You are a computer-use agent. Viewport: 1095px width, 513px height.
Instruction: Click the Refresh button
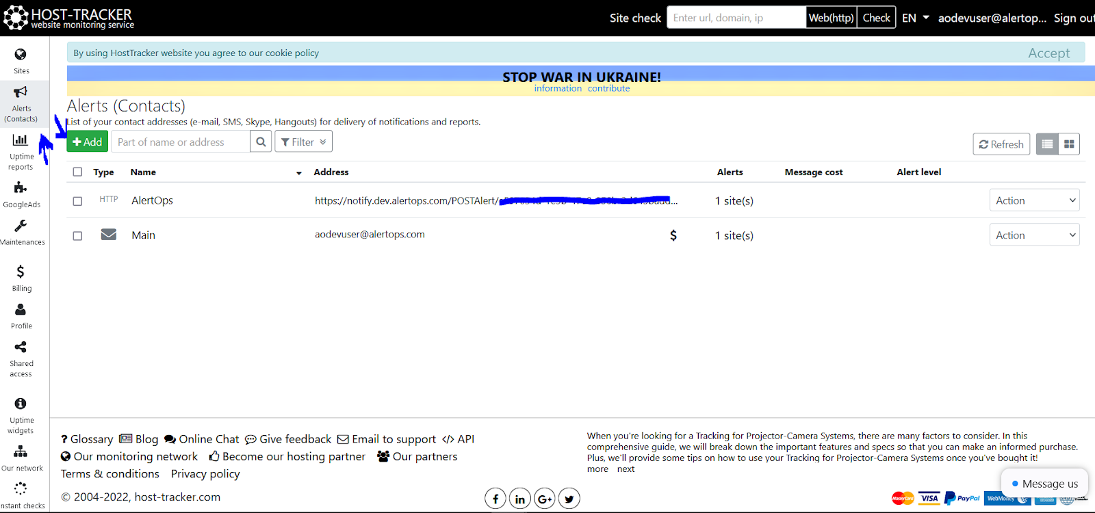tap(1001, 144)
